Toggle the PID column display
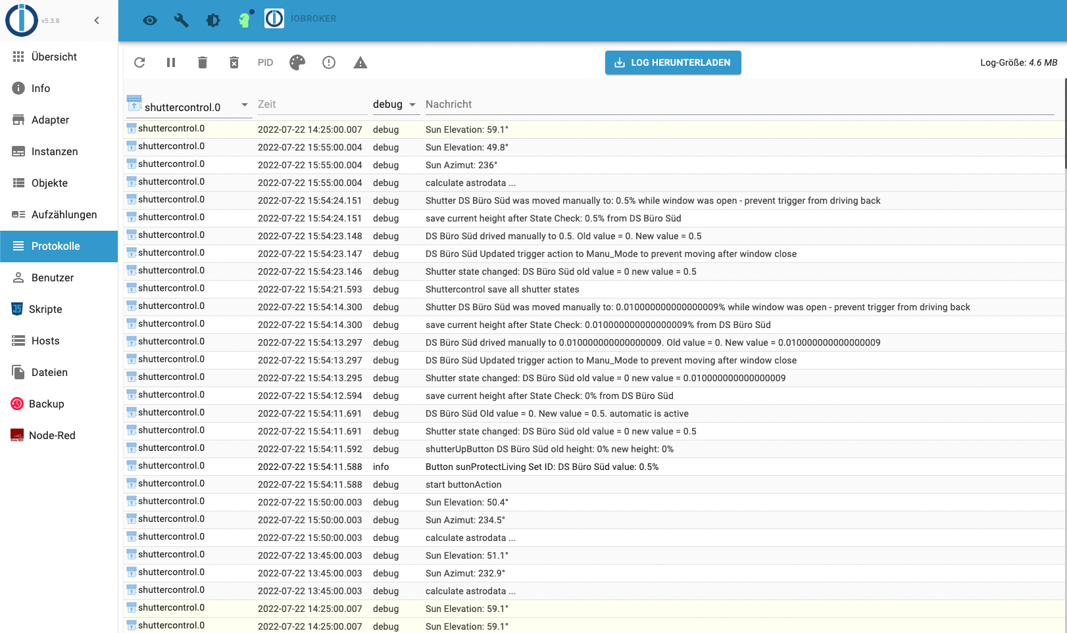 click(265, 62)
